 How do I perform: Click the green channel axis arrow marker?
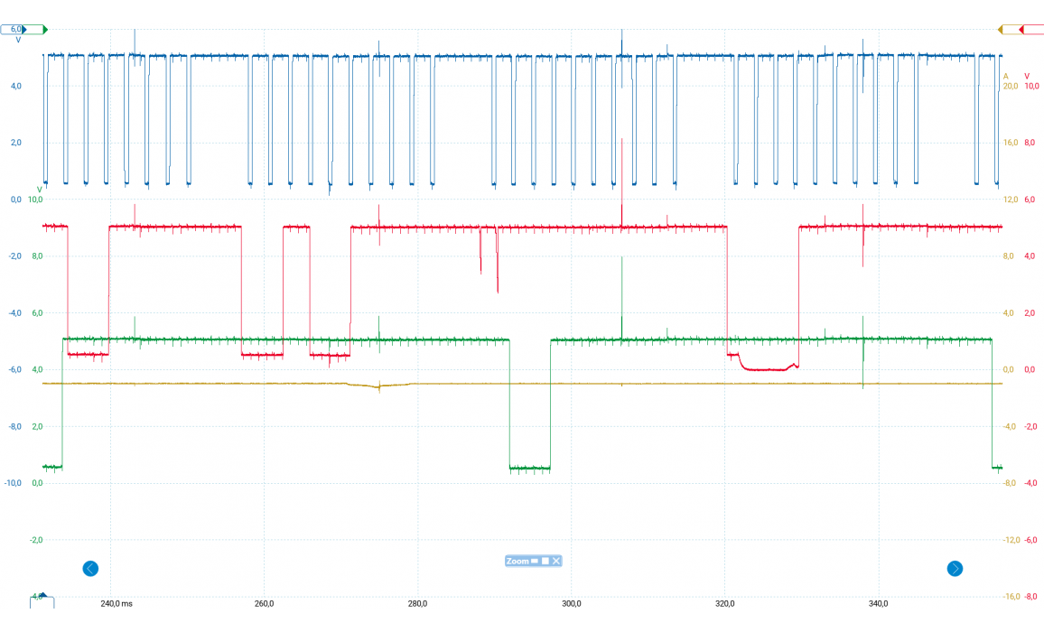click(x=44, y=30)
